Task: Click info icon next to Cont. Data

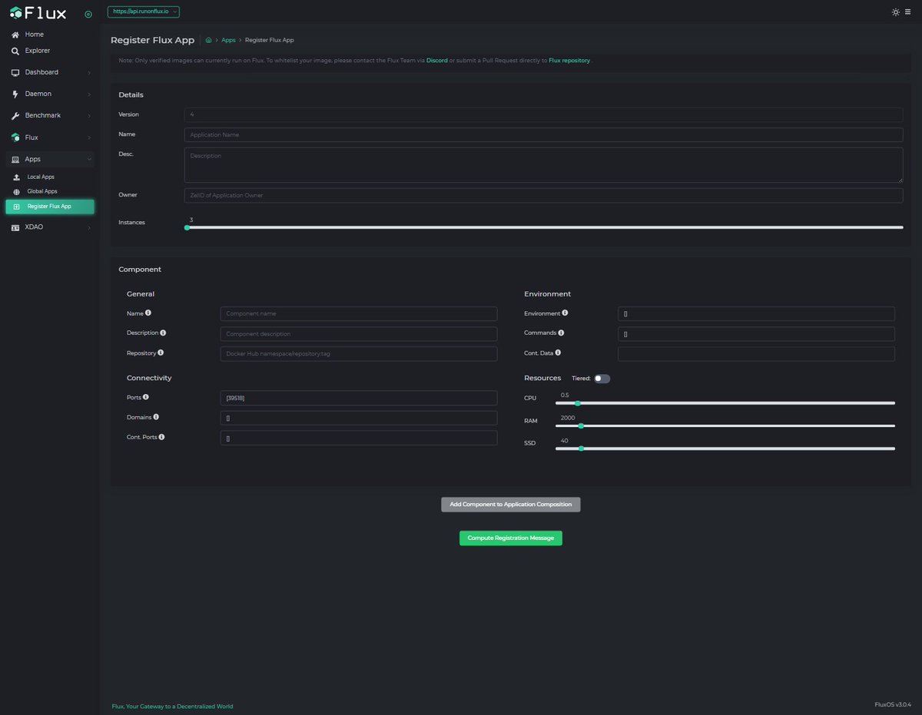Action: (x=558, y=353)
